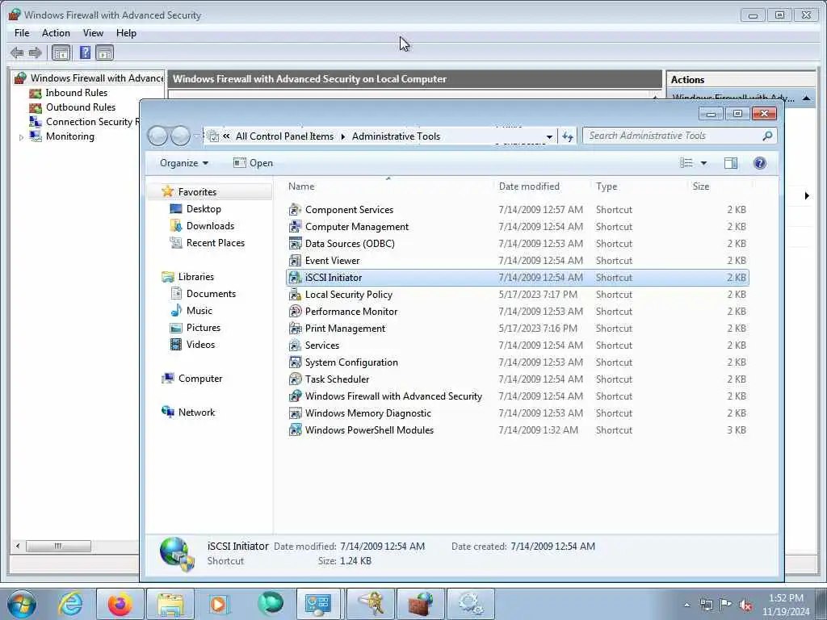The width and height of the screenshot is (827, 620).
Task: Open Desktop in navigation pane
Action: (x=204, y=209)
